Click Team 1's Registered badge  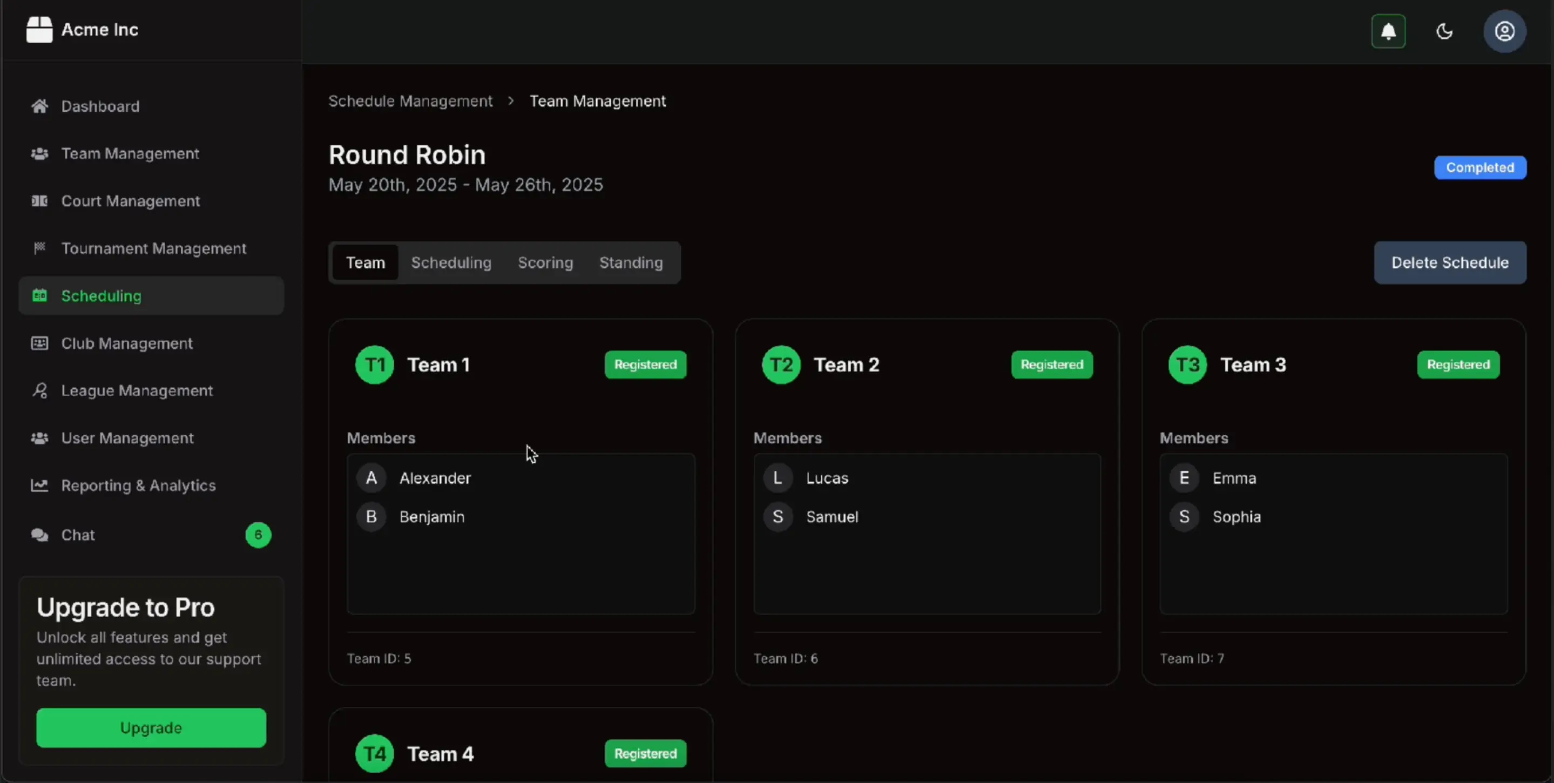(x=645, y=364)
